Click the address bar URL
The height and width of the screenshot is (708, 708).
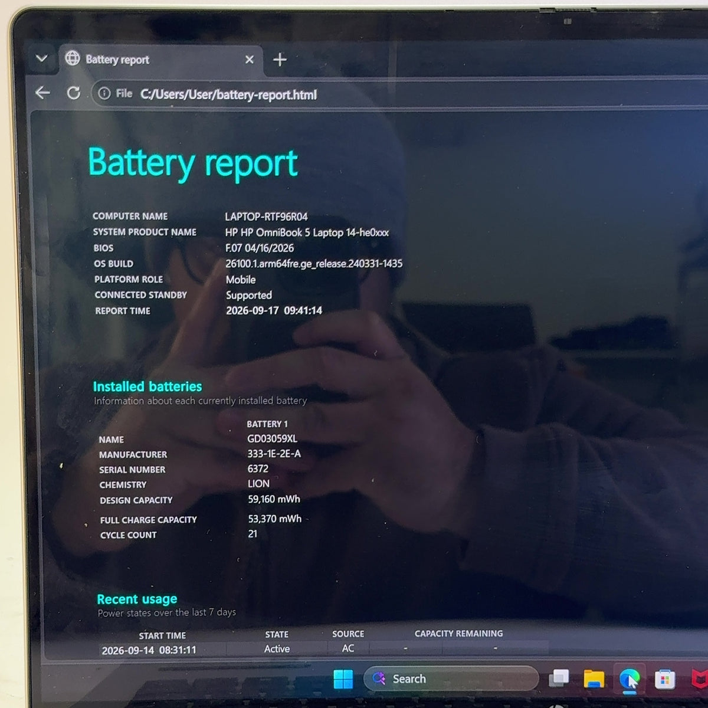[228, 94]
